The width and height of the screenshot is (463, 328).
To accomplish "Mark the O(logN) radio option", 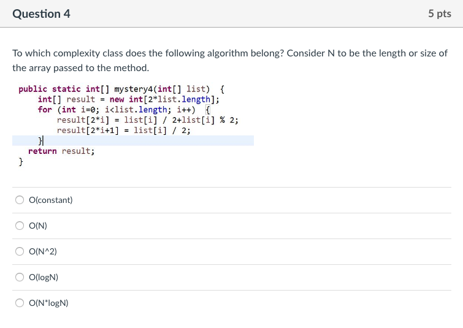I will (x=20, y=277).
